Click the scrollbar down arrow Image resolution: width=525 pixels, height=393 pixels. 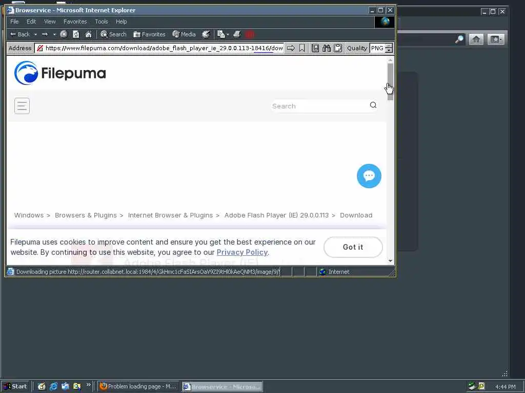(x=390, y=260)
